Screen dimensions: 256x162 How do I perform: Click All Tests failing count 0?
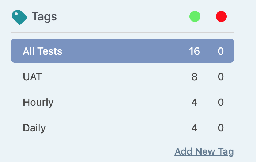tap(221, 51)
